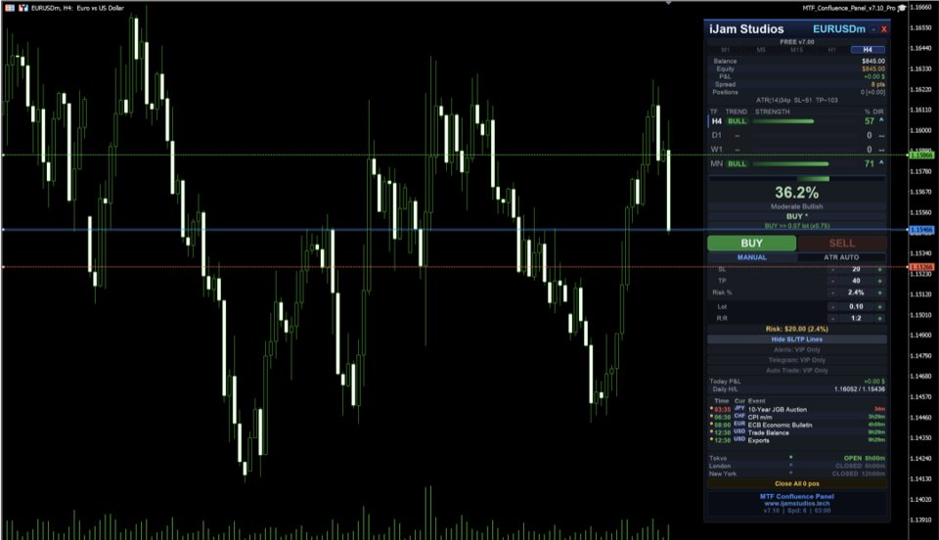Decrease the TP value with minus
Image resolution: width=939 pixels, height=540 pixels.
tap(833, 281)
